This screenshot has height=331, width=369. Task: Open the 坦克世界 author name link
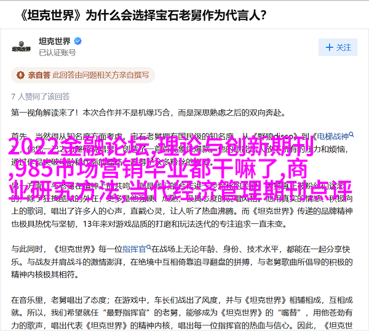click(54, 41)
